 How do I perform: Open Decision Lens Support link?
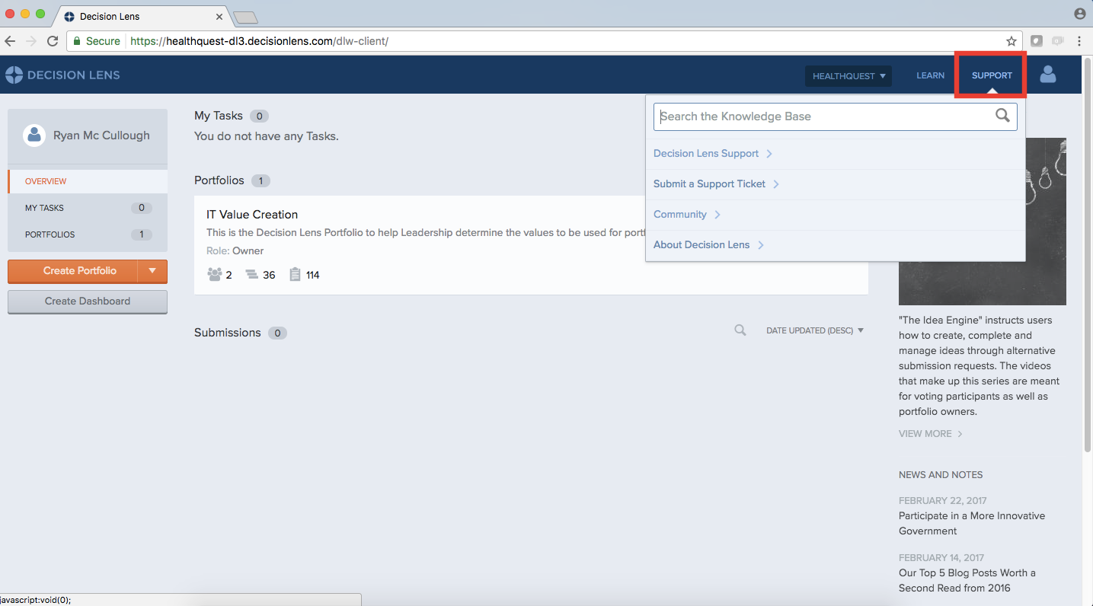click(x=706, y=154)
